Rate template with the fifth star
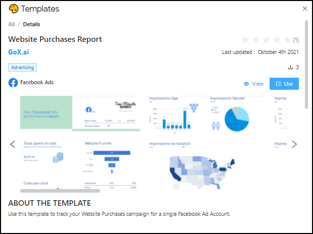Image resolution: width=313 pixels, height=234 pixels. [287, 40]
